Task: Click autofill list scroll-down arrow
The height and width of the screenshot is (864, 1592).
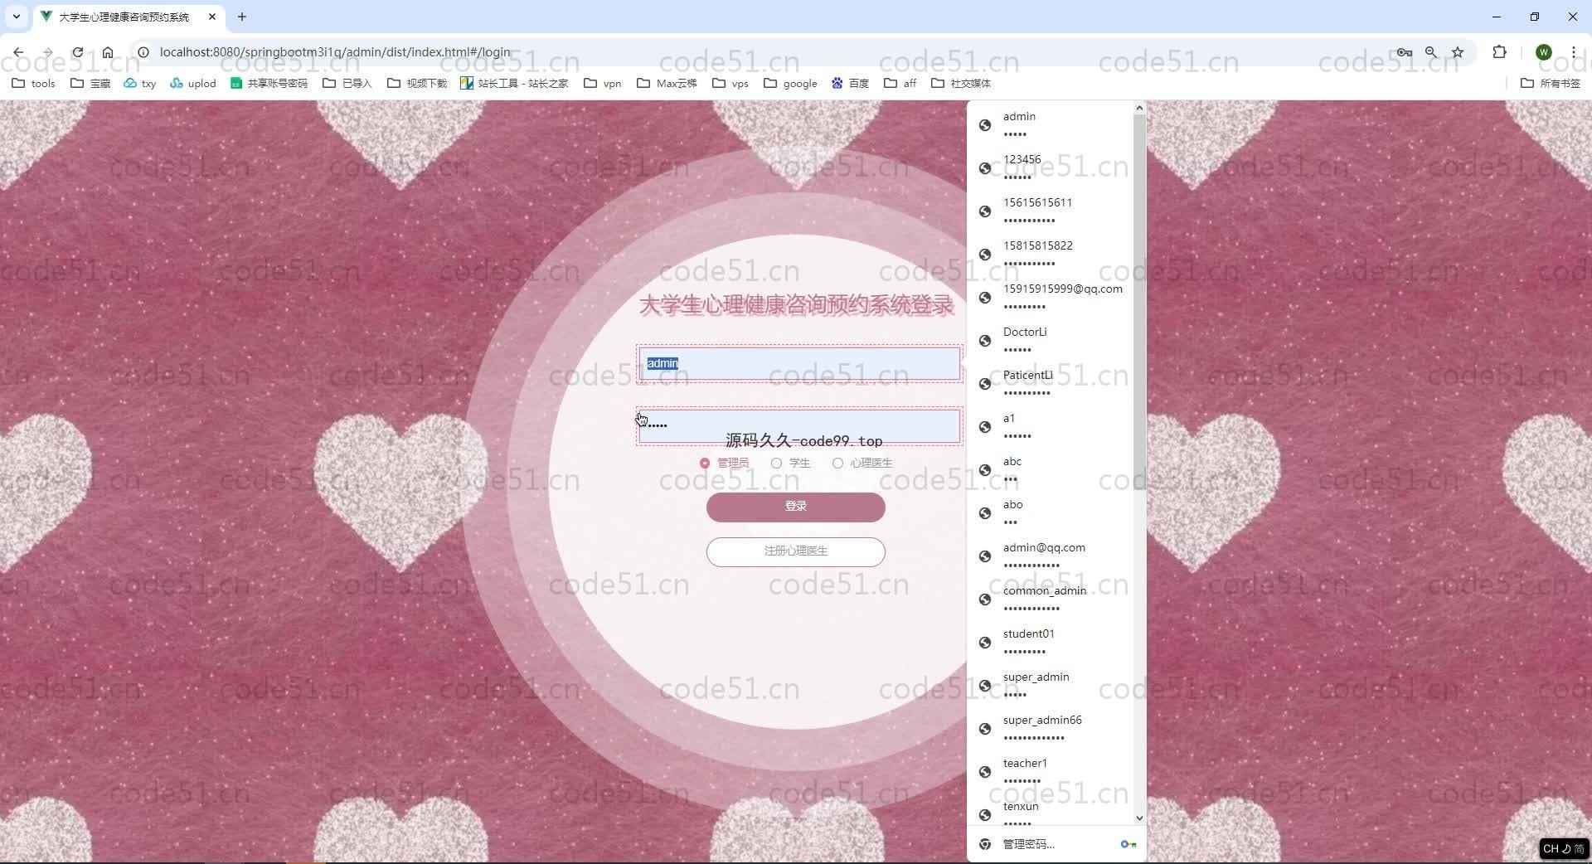Action: pos(1139,818)
